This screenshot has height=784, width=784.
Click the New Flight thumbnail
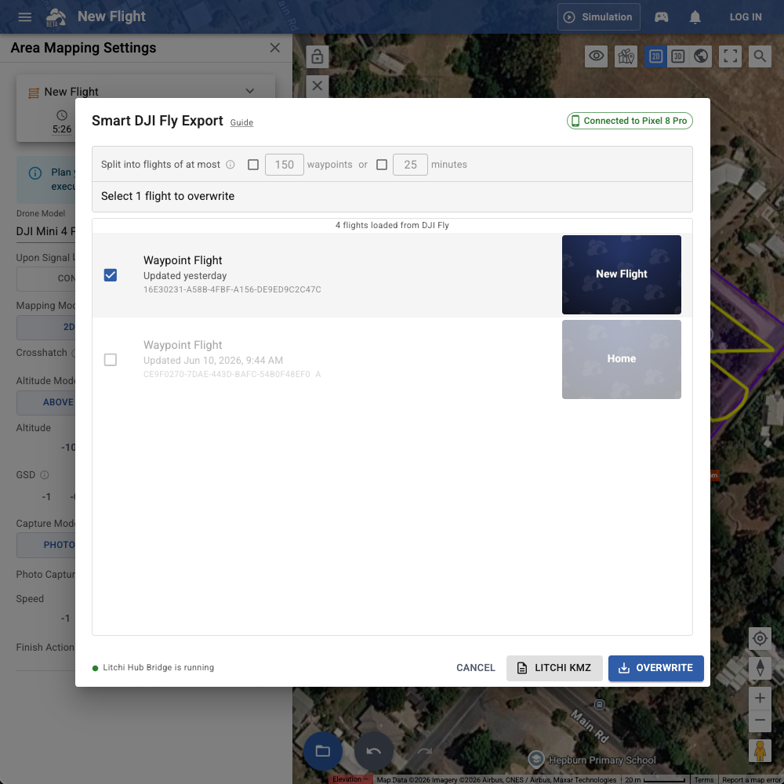tap(622, 274)
